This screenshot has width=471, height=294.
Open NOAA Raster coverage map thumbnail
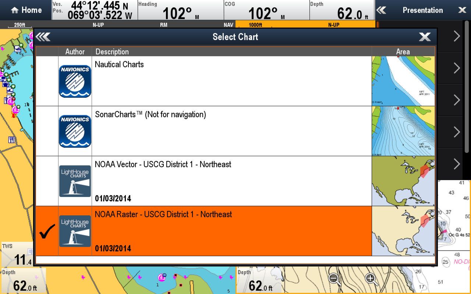click(403, 231)
